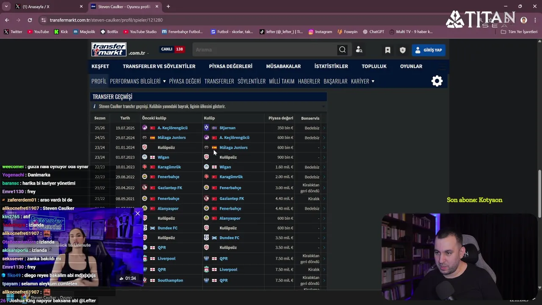Open the Southampton club link
542x305 pixels.
(x=170, y=280)
